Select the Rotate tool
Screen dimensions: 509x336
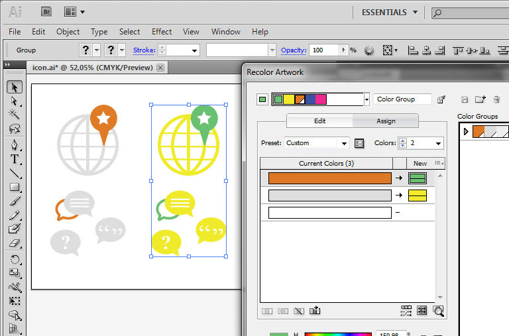pos(15,259)
